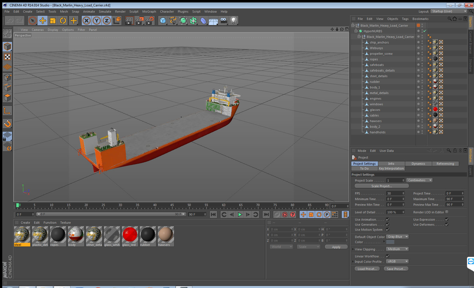This screenshot has width=474, height=288.
Task: Toggle the Use Deformers checkbox
Action: (x=447, y=225)
